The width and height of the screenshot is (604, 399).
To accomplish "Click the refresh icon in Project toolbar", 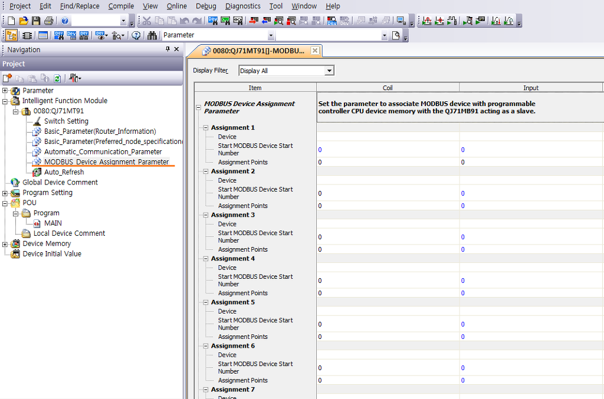I will point(57,78).
